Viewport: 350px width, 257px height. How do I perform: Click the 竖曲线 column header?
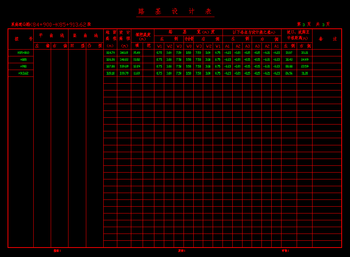pos(86,35)
